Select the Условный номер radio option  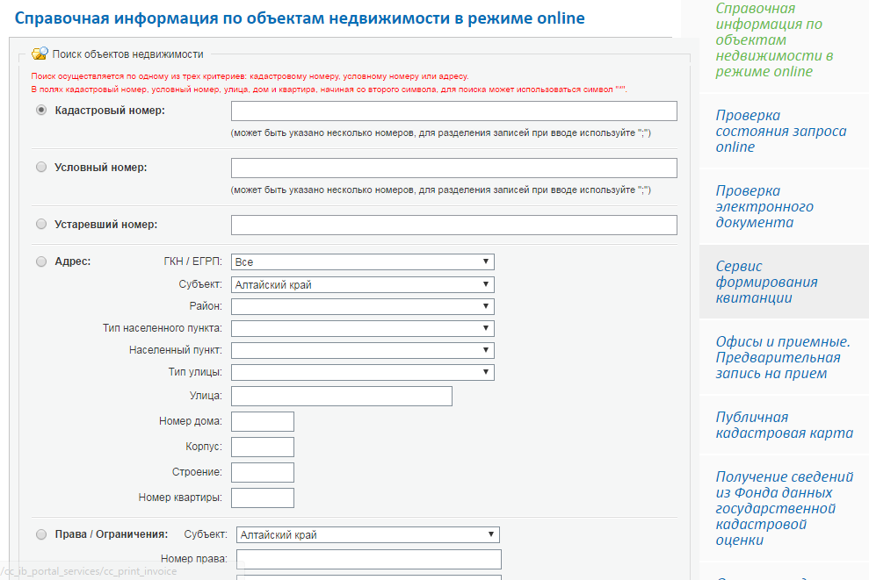click(x=41, y=168)
